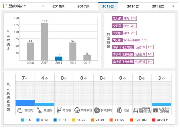Click the blue 2015 bar in chart
The width and height of the screenshot is (180, 129).
(x=59, y=58)
